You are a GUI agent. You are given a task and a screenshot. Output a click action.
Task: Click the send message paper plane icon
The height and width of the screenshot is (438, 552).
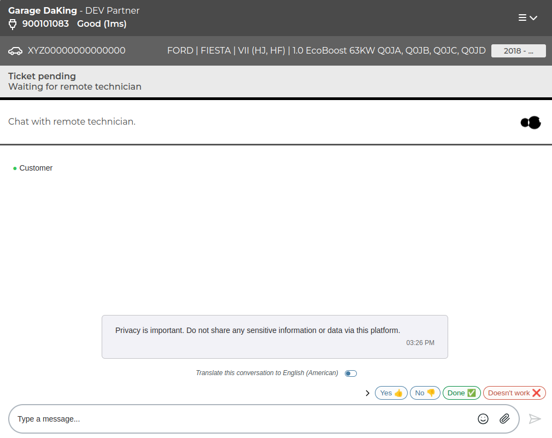point(535,418)
